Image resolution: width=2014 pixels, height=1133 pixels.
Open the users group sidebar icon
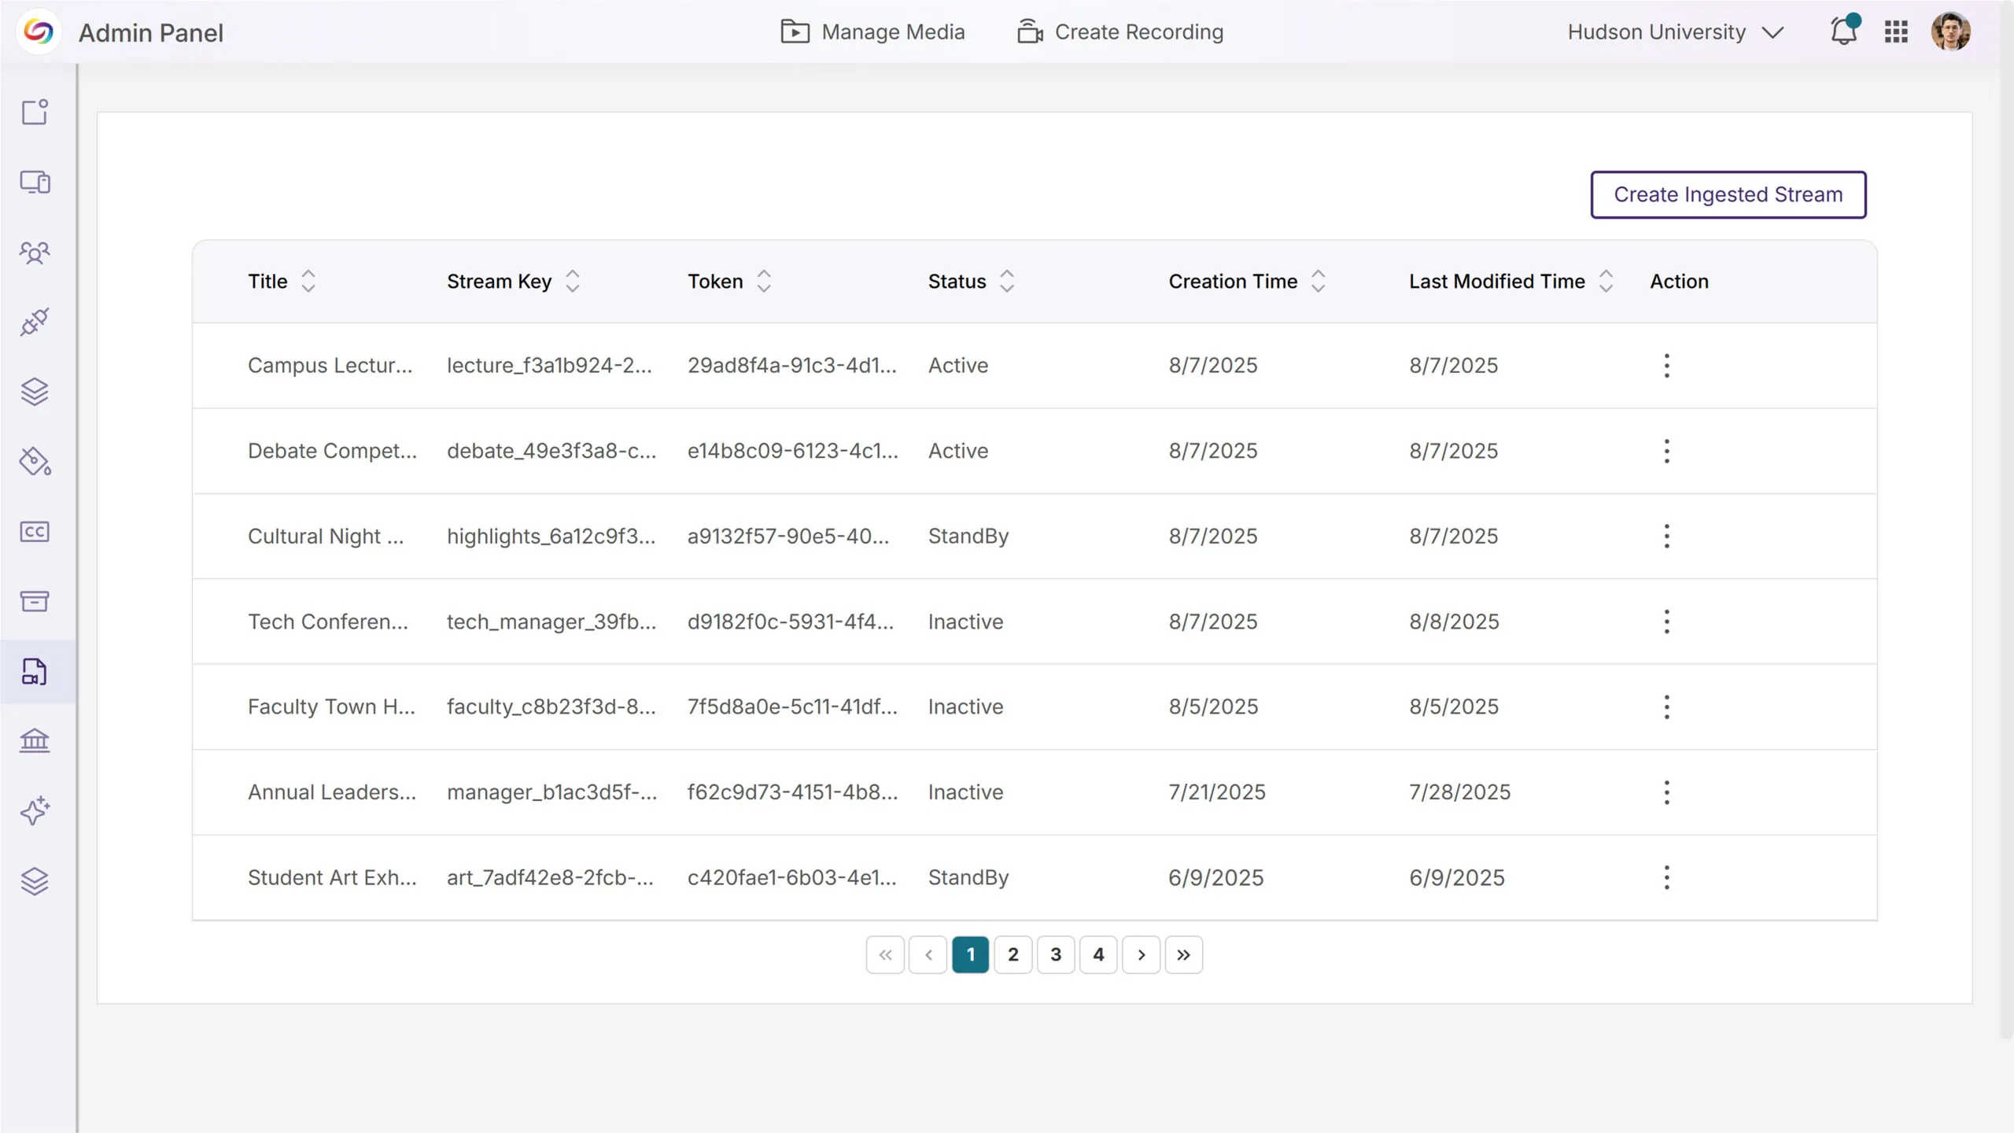[x=35, y=253]
